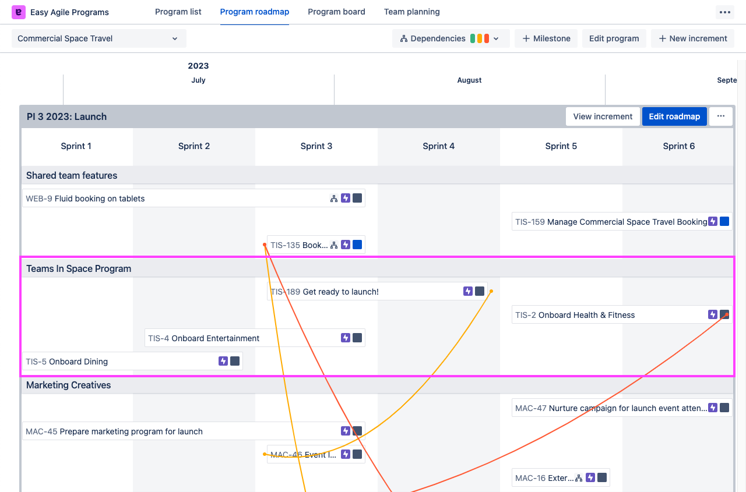Click blue color square on TIS-135 card

(x=357, y=245)
